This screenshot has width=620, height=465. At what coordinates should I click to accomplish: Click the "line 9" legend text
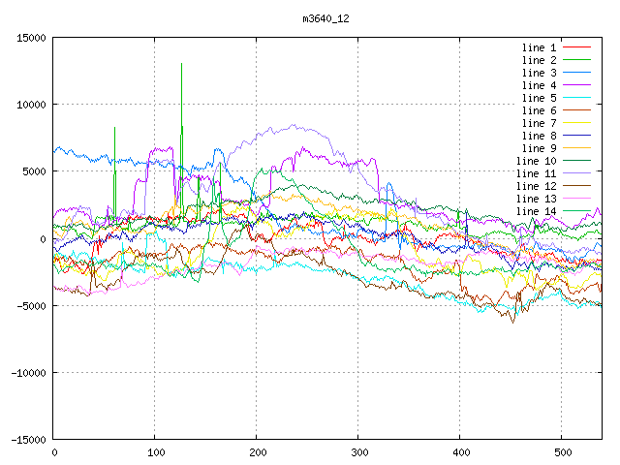click(x=539, y=148)
